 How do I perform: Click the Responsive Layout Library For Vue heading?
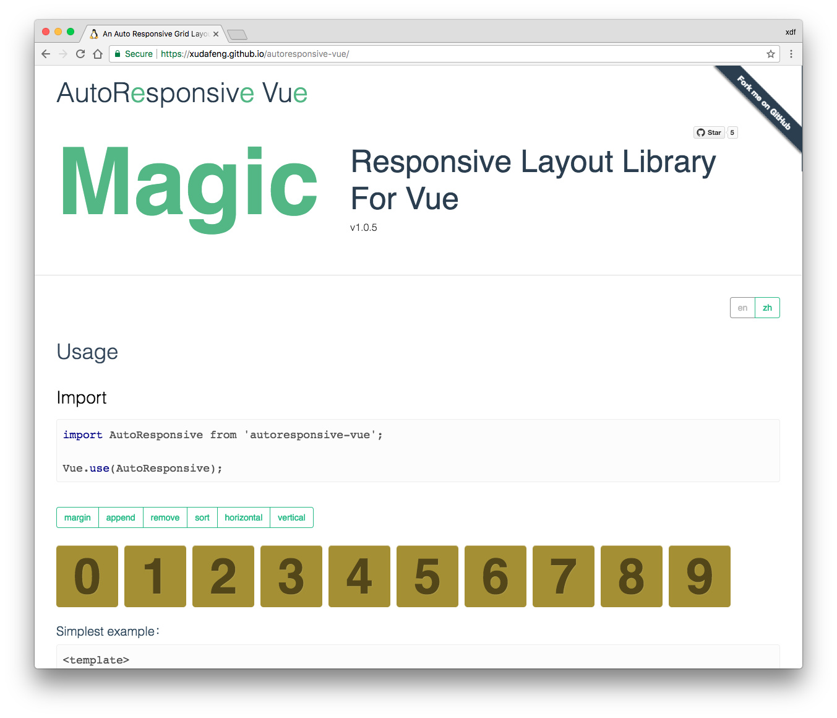[x=533, y=179]
